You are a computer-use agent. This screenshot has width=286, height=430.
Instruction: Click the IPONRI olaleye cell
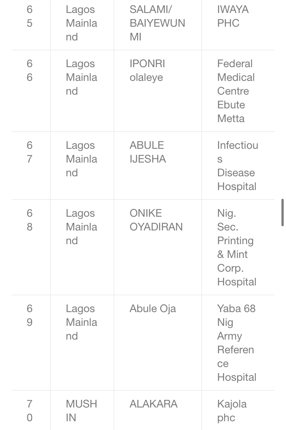(x=157, y=91)
